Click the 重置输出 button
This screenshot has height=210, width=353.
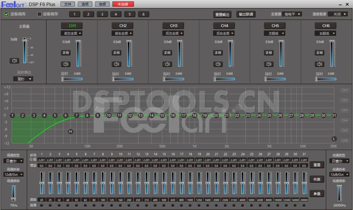coord(222,14)
